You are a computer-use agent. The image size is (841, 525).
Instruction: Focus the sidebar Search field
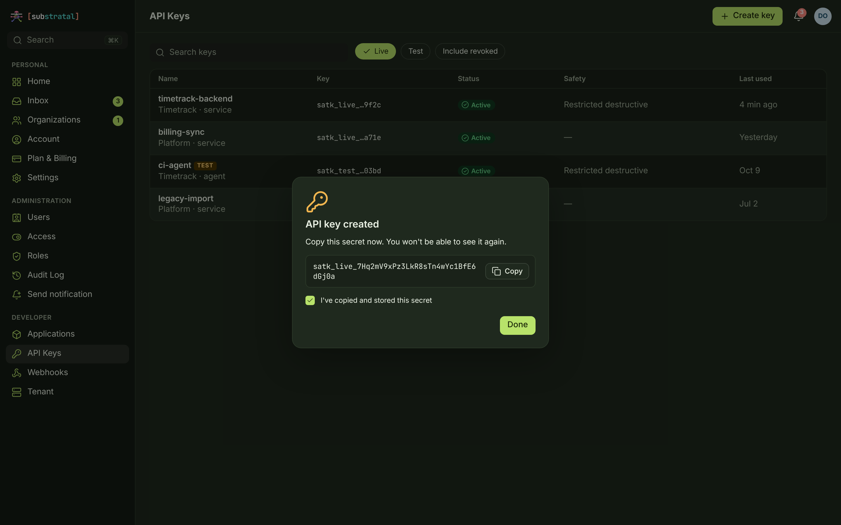point(67,40)
